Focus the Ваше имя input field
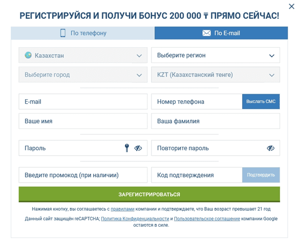298x248 pixels. [83, 121]
